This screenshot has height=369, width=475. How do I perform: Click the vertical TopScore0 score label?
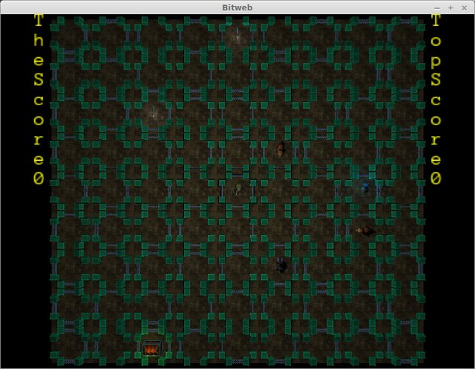click(x=436, y=99)
